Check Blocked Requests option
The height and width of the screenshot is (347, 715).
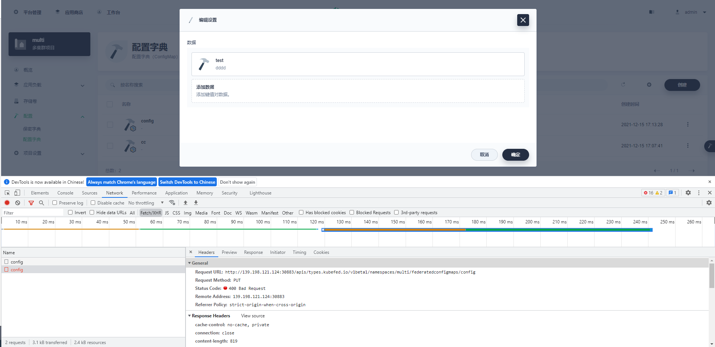pyautogui.click(x=352, y=212)
